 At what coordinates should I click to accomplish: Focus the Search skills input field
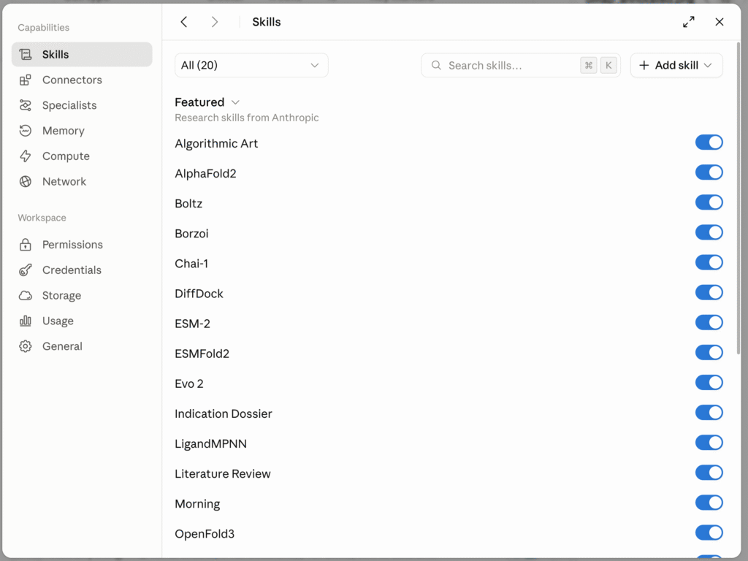(520, 65)
